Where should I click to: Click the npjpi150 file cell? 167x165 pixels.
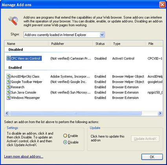point(155,93)
